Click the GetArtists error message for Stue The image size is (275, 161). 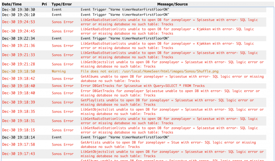(x=168, y=145)
